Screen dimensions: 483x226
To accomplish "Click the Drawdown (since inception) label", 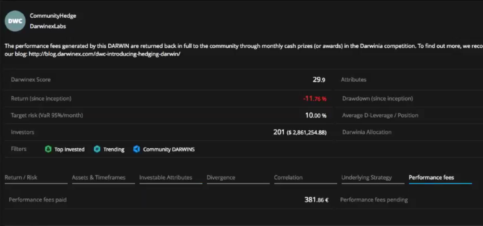I will (378, 99).
